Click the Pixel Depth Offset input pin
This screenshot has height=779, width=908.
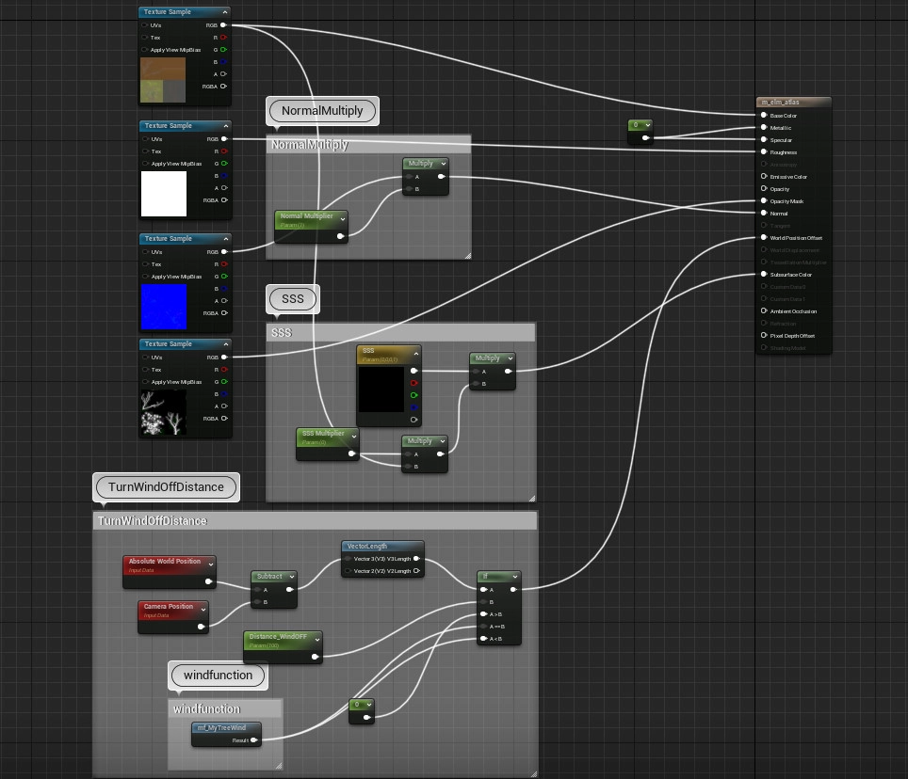(764, 336)
